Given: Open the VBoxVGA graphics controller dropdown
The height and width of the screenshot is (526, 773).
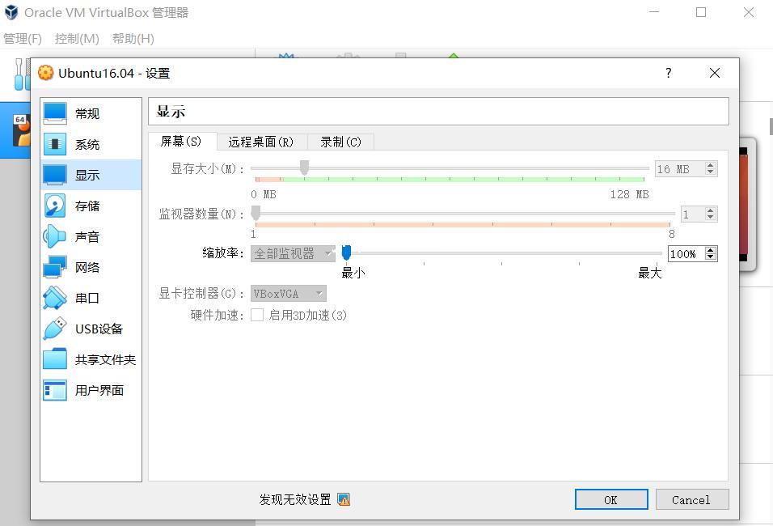Looking at the screenshot, I should 289,294.
